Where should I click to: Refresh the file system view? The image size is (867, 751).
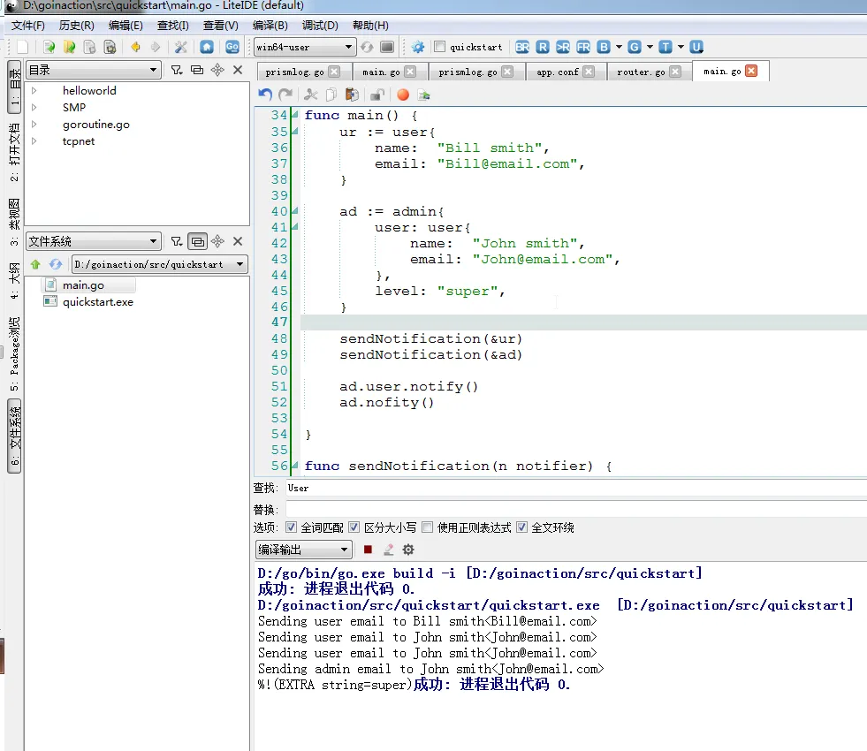(56, 264)
